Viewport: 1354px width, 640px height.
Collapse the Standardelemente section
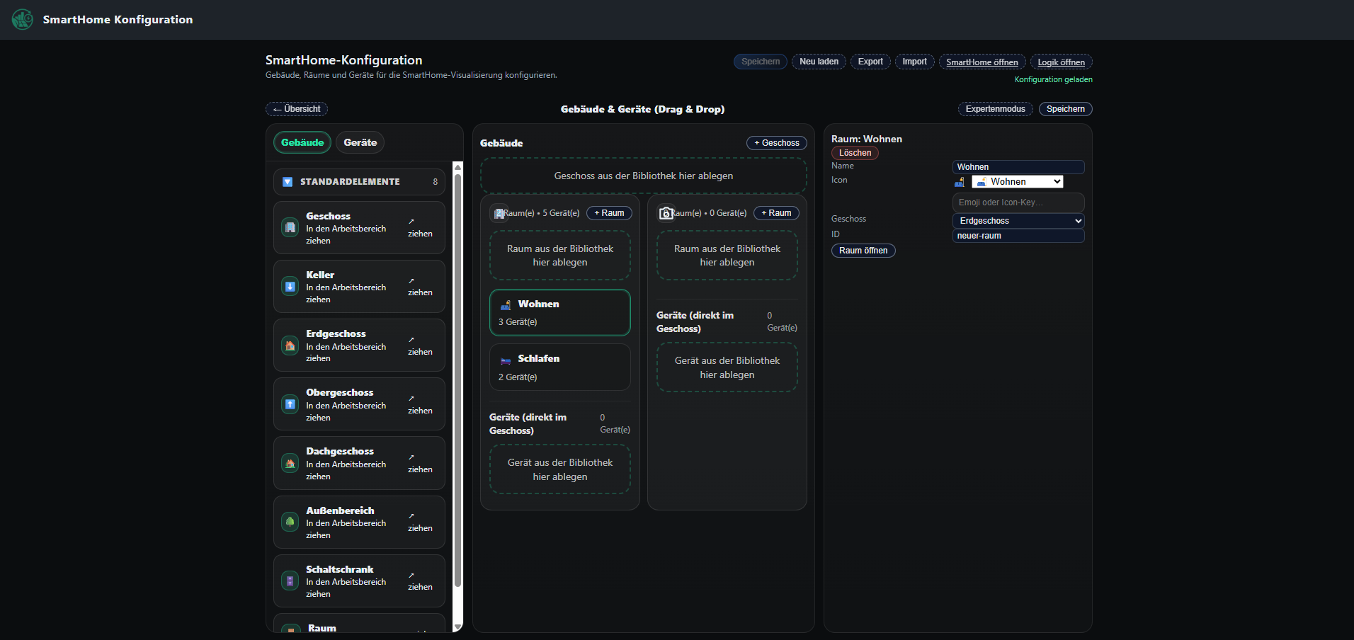pyautogui.click(x=288, y=182)
